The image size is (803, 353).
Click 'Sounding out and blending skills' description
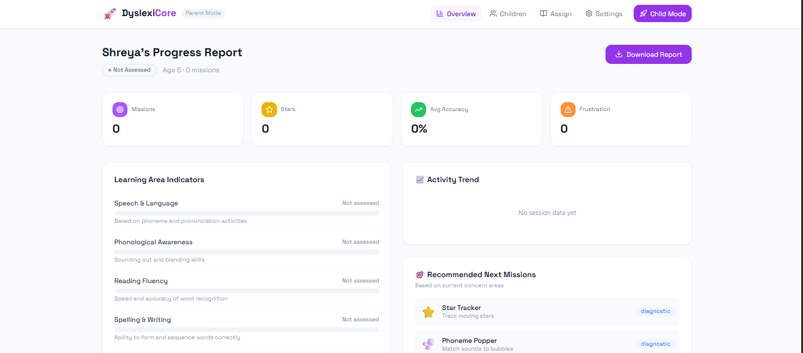pyautogui.click(x=160, y=260)
